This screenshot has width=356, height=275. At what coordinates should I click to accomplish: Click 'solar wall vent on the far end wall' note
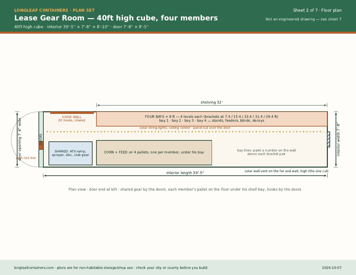click(286, 171)
